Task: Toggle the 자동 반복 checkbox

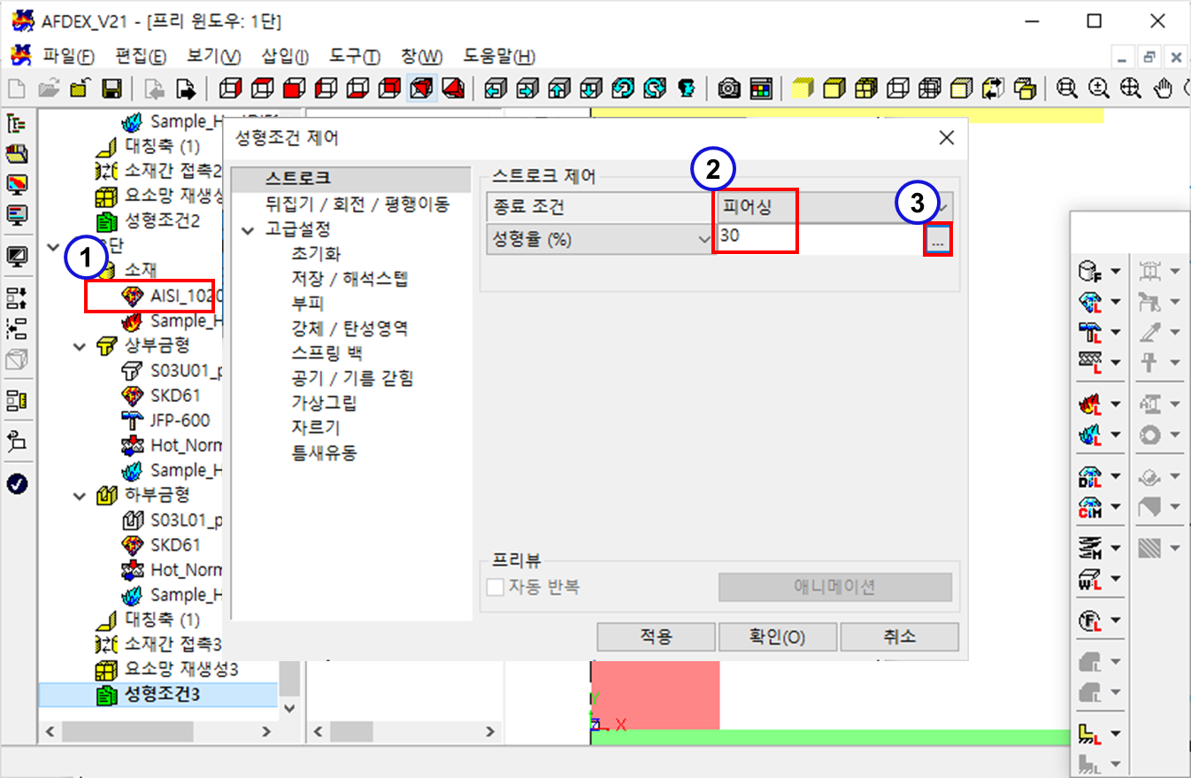Action: click(496, 587)
